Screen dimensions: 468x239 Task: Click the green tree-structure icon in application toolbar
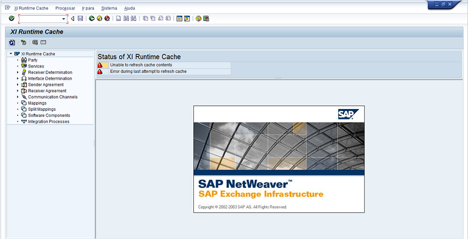[x=24, y=43]
